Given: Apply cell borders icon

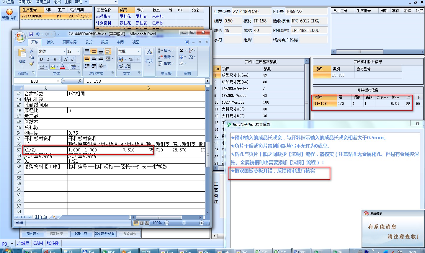Looking at the screenshot, I should click(42, 66).
